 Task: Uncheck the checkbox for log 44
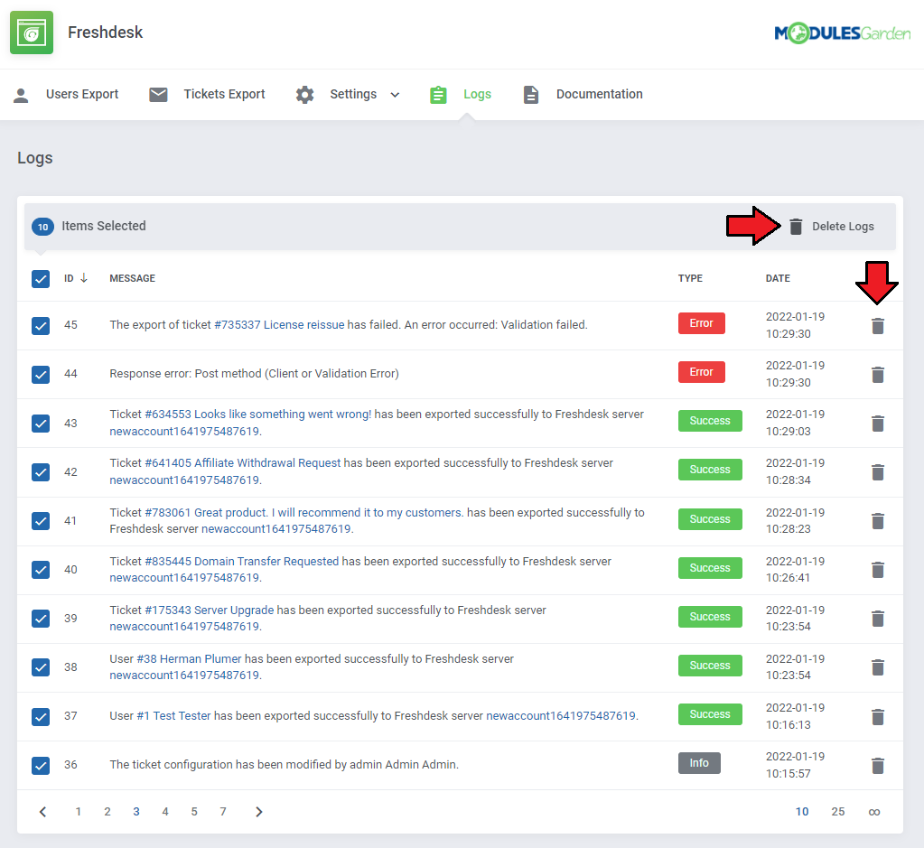[41, 375]
